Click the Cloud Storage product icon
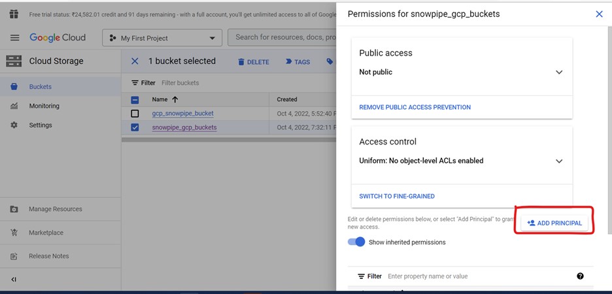 pos(14,61)
